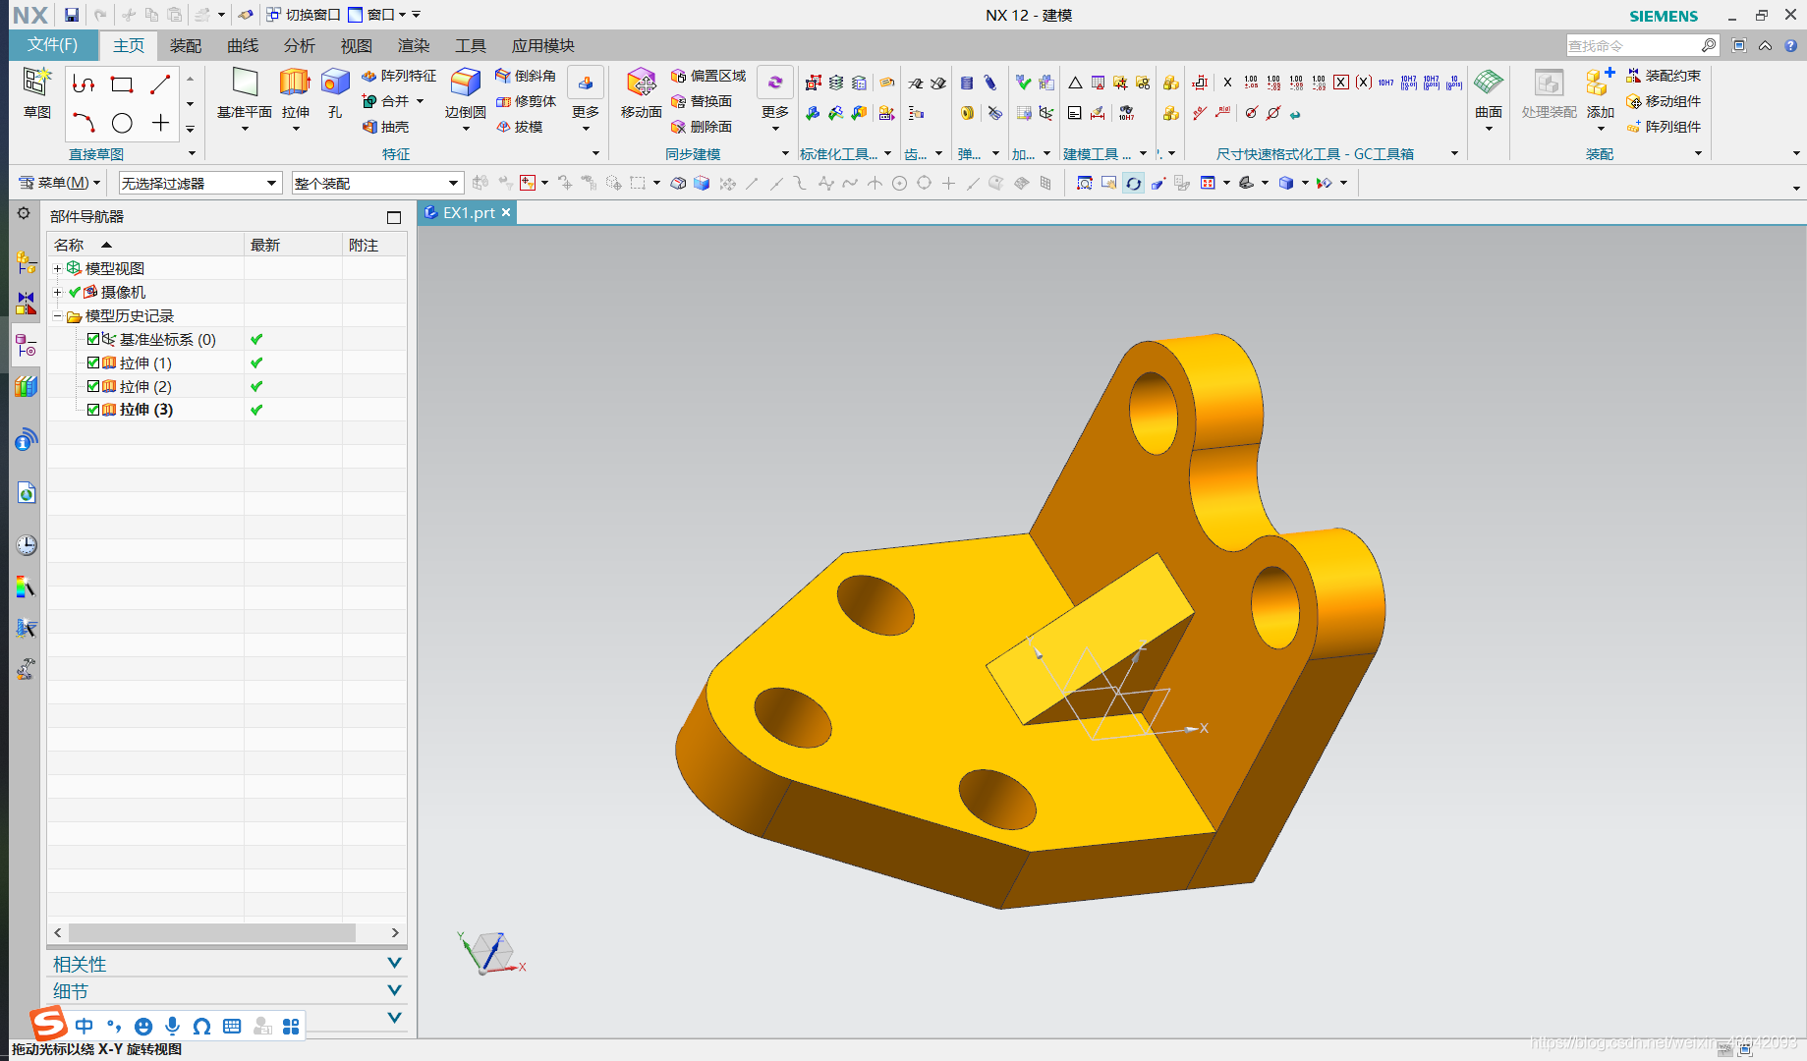Collapse the 模型历史记录 tree node
The height and width of the screenshot is (1061, 1807).
click(57, 315)
